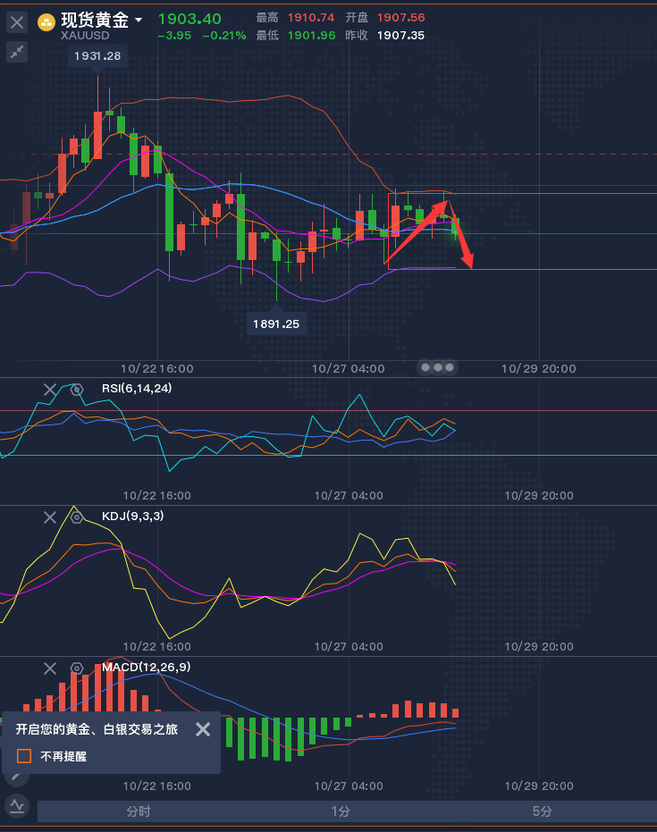Viewport: 657px width, 832px height.
Task: Click the 1891.25 low price label
Action: [x=276, y=324]
